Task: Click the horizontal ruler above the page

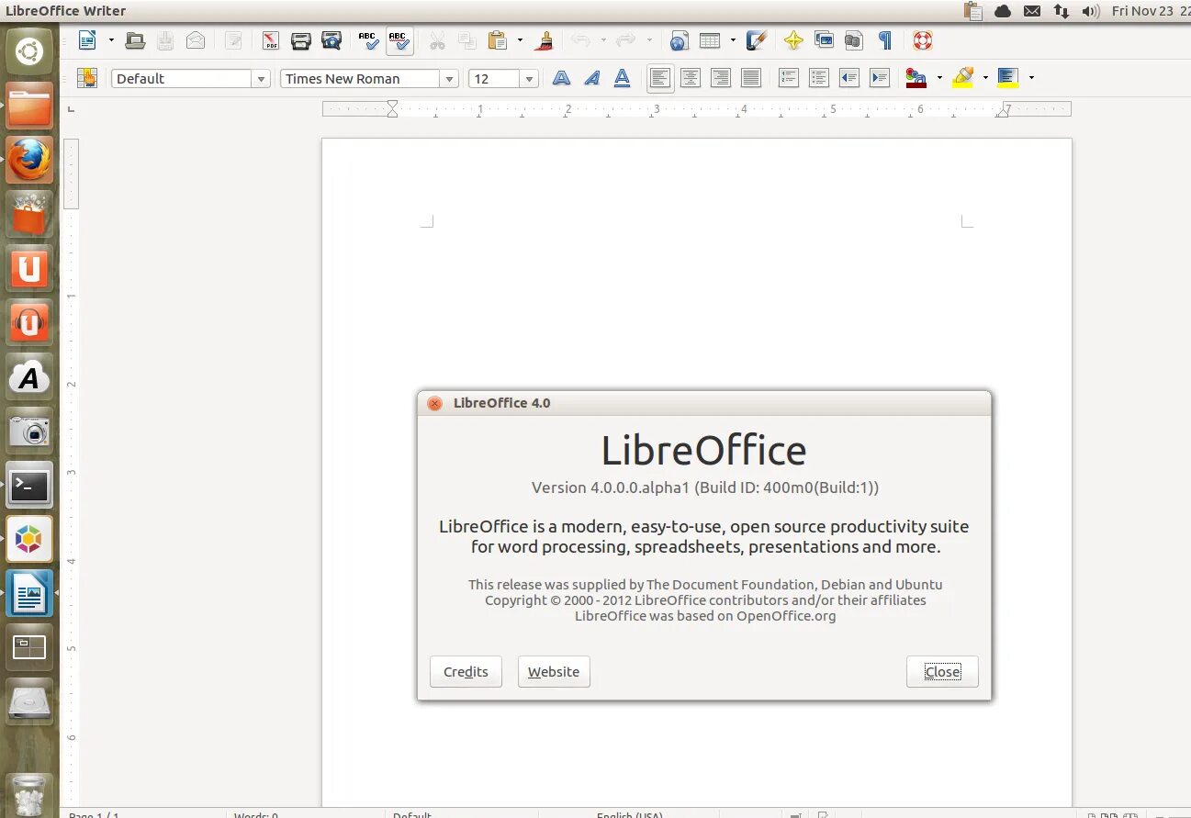Action: [x=696, y=108]
